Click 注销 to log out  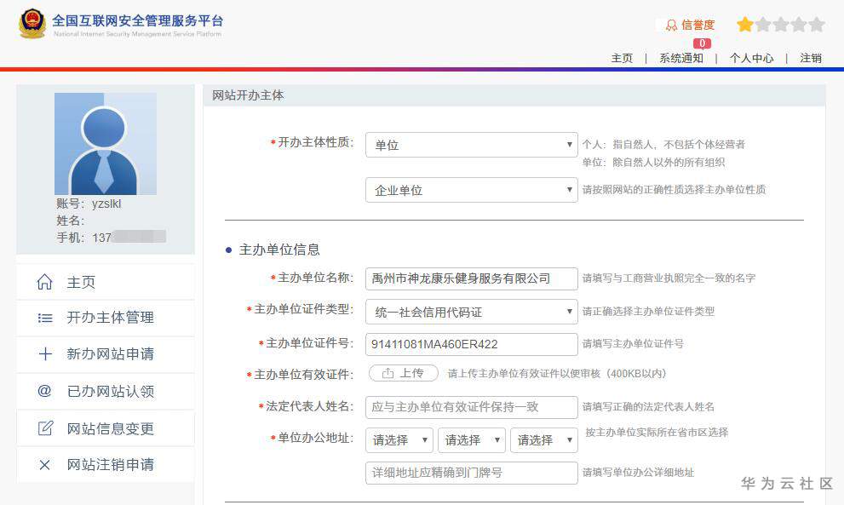[811, 58]
